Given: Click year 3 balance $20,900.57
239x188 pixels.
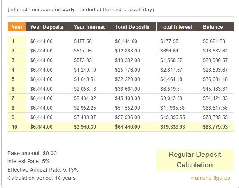Looking at the screenshot, I should (x=215, y=60).
